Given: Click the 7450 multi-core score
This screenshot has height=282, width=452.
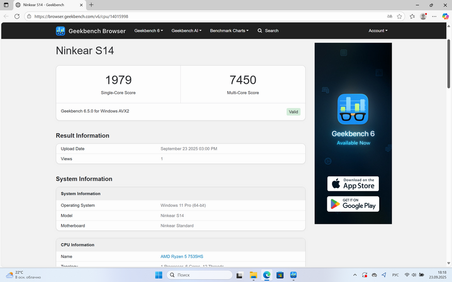Looking at the screenshot, I should click(x=243, y=80).
